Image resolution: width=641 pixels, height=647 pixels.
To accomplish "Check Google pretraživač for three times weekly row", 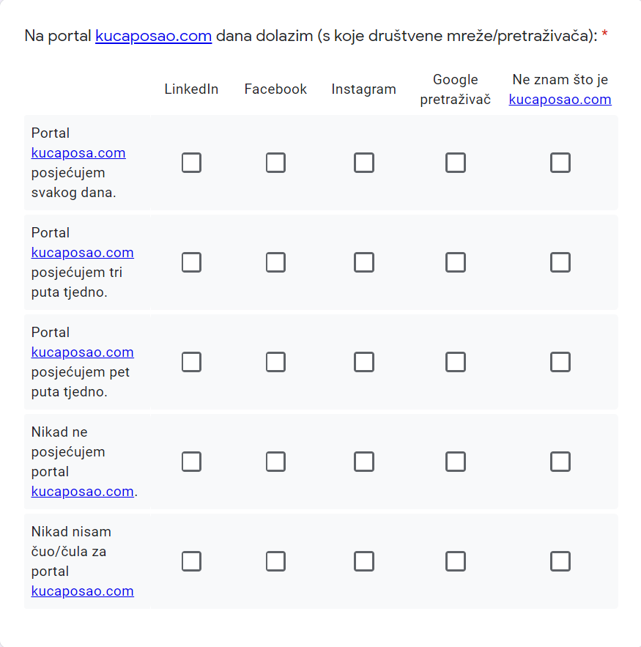I will [x=455, y=262].
